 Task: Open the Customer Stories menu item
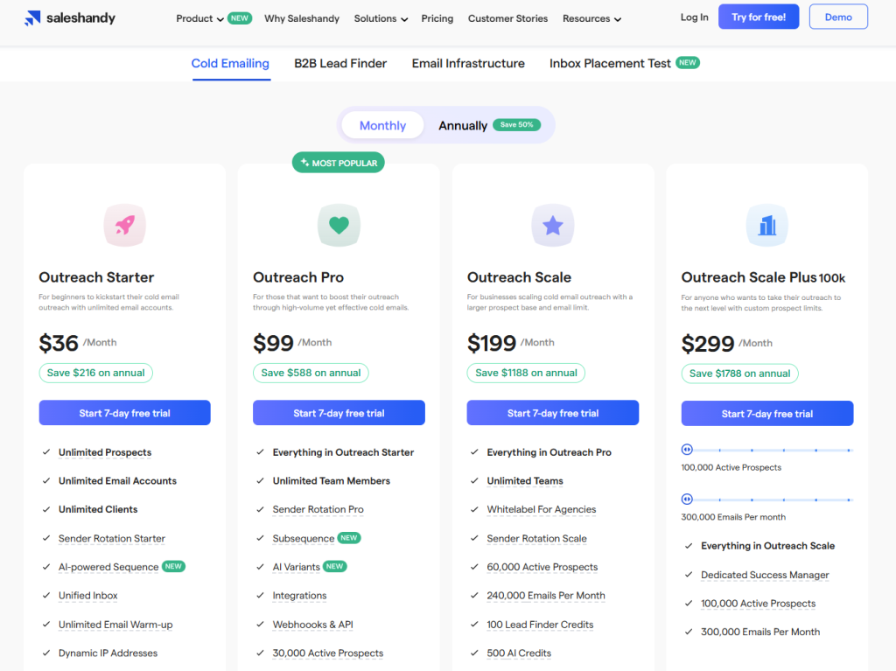pos(507,17)
